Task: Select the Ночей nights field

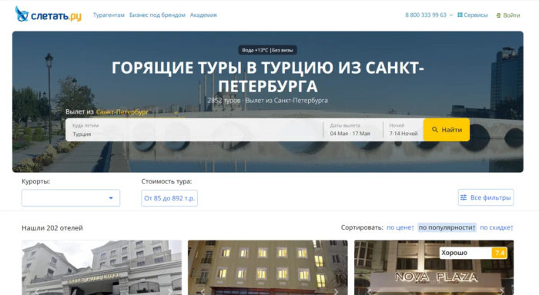Action: (403, 130)
